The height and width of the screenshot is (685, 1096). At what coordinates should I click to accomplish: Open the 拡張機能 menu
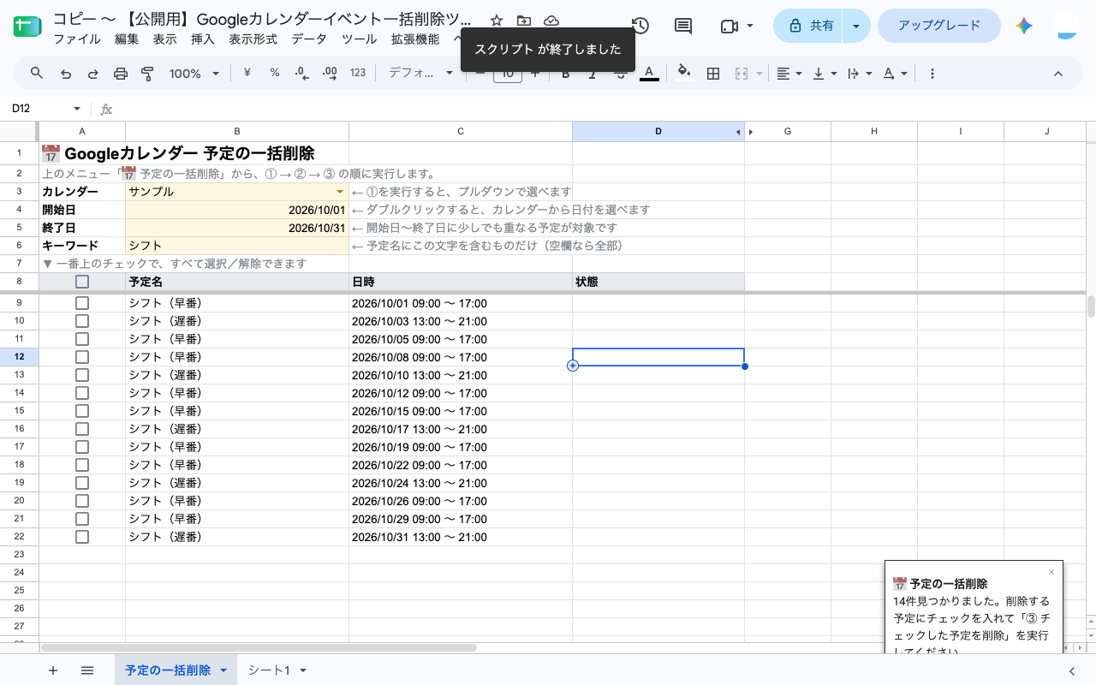pos(415,39)
